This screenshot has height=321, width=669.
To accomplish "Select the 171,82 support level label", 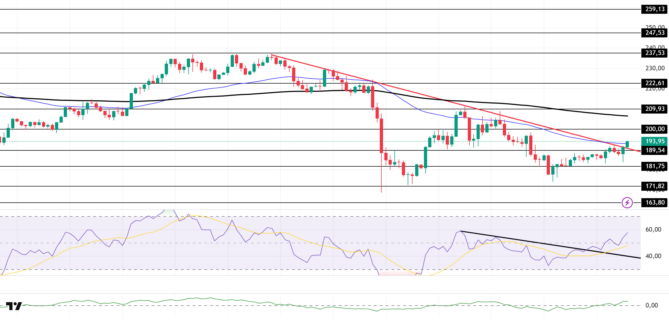I will point(655,186).
